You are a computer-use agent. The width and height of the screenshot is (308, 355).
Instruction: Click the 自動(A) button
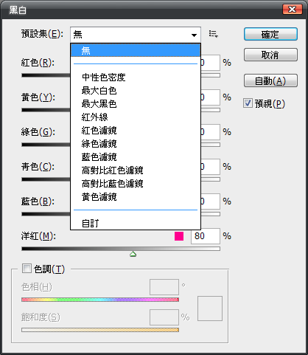(x=270, y=80)
